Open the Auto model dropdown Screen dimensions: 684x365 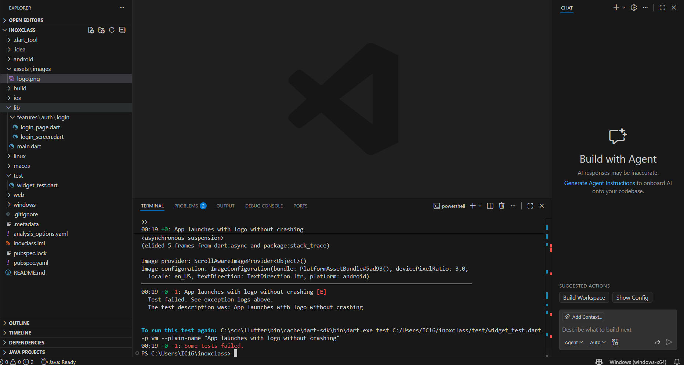point(598,342)
